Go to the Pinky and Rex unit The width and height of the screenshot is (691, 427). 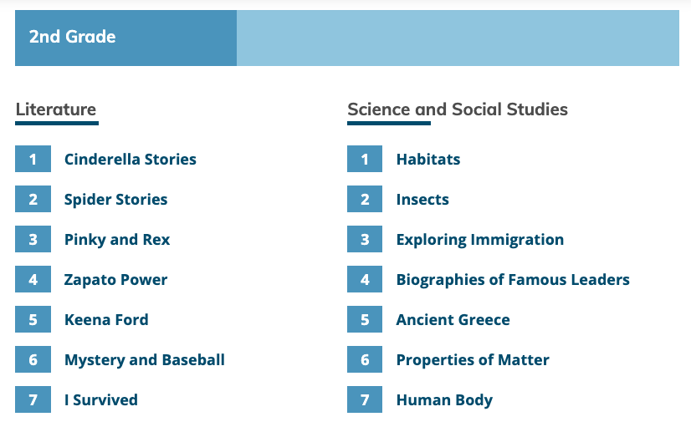(x=117, y=240)
